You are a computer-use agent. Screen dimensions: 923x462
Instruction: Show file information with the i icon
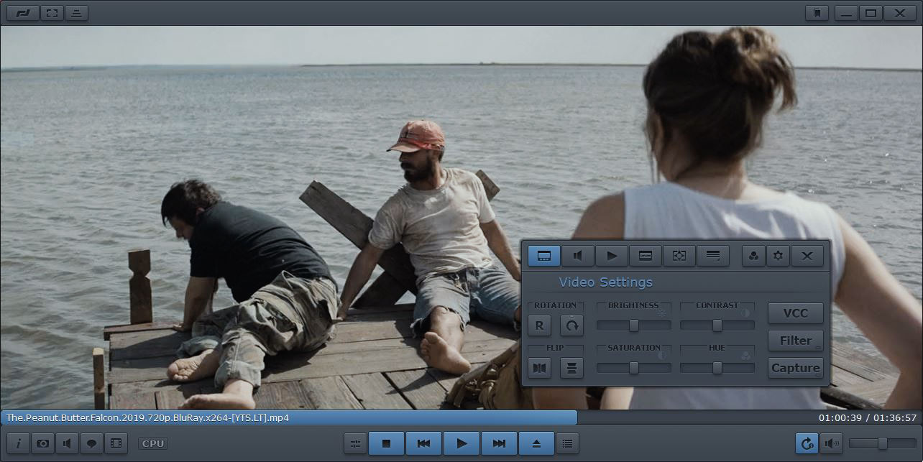point(18,443)
